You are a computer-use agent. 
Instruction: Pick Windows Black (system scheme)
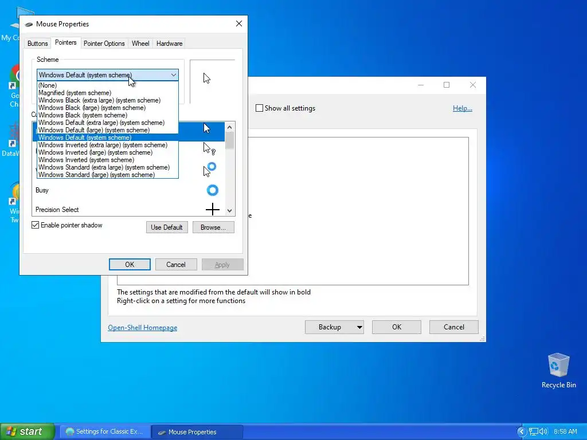tap(108, 115)
